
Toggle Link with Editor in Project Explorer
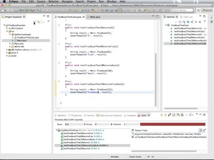point(38,22)
